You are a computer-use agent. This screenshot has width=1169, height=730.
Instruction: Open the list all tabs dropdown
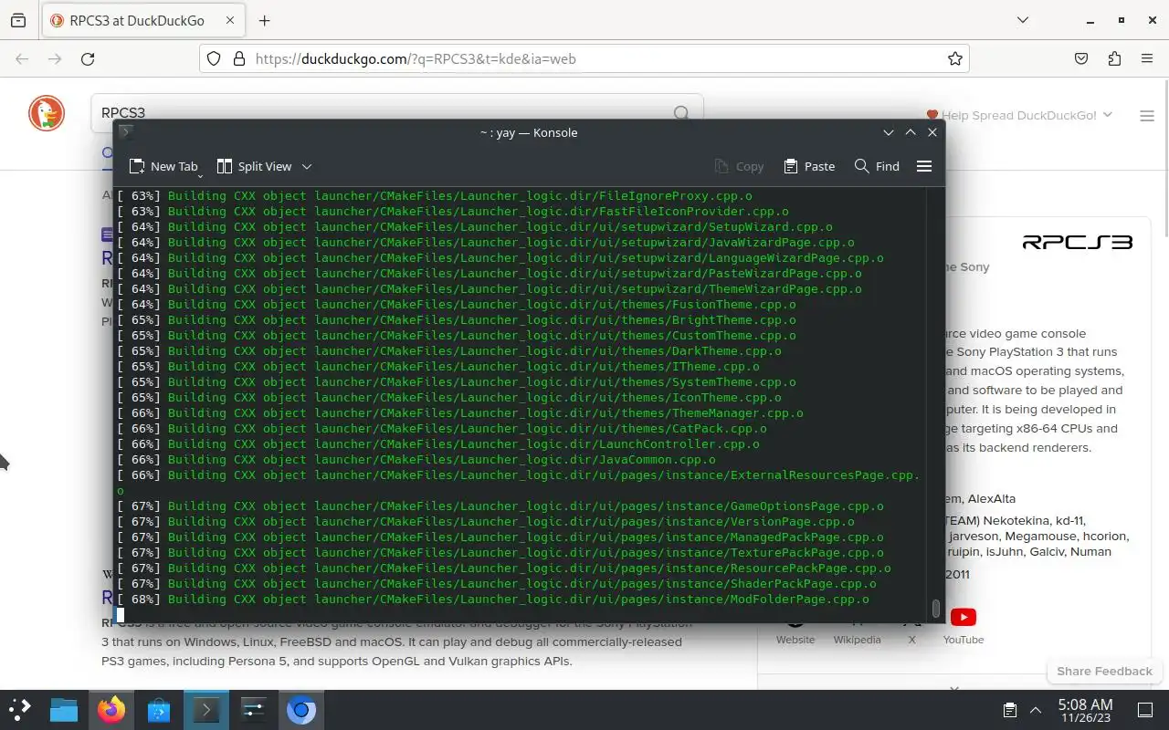click(x=1023, y=20)
